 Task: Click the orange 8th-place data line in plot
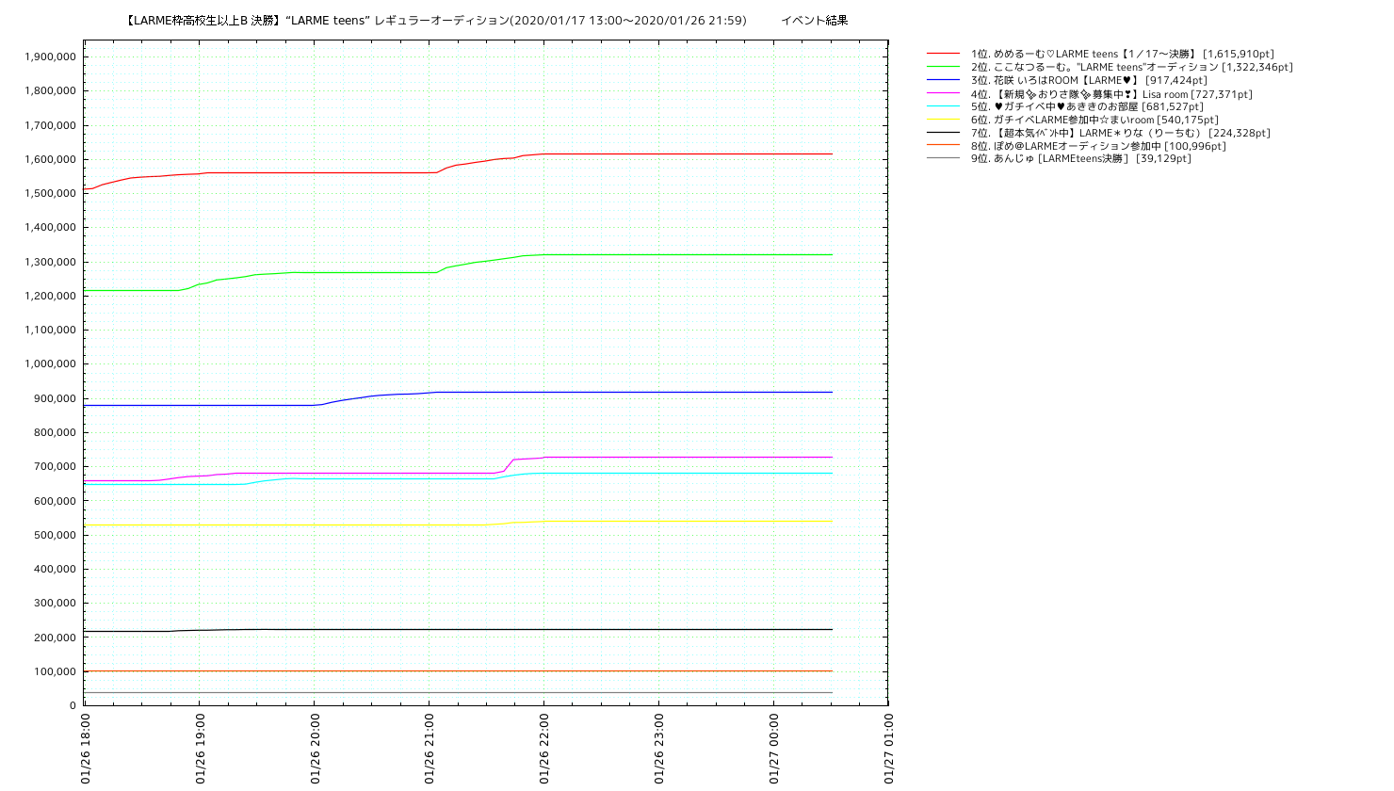click(x=459, y=670)
